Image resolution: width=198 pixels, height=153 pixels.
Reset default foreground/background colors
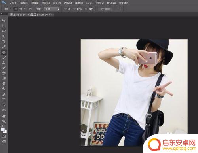tap(2, 125)
